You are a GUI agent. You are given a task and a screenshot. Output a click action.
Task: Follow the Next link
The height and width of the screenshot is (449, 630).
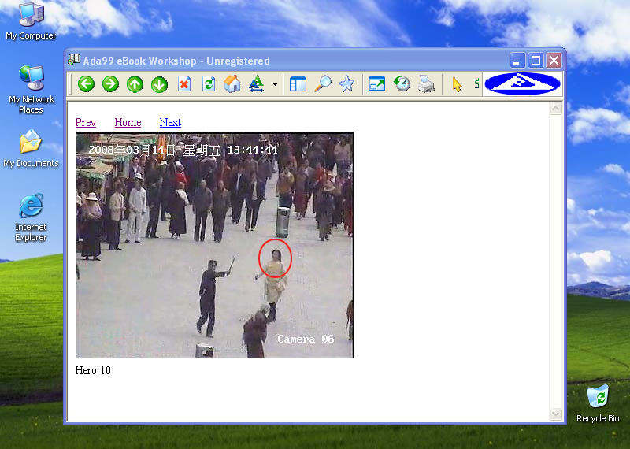point(170,122)
